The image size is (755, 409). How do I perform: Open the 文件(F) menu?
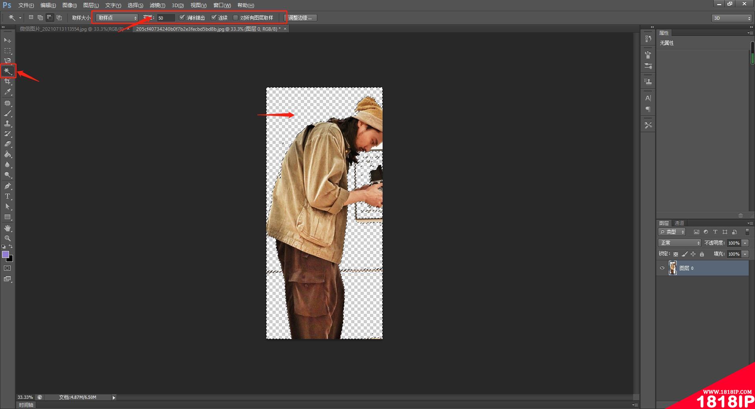tap(26, 5)
